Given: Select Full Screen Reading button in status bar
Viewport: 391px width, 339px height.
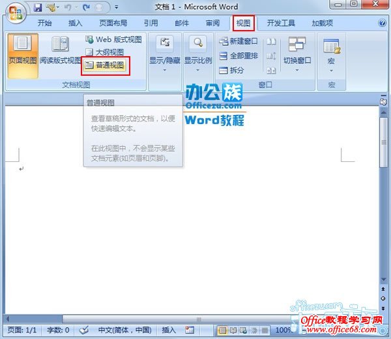Looking at the screenshot, I should tap(233, 331).
